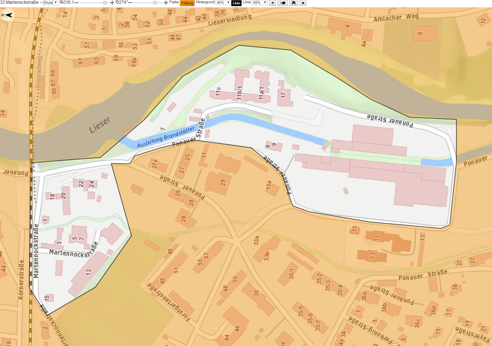The width and height of the screenshot is (492, 346).
Task: Click the zoom plus button
Action: coord(112,3)
